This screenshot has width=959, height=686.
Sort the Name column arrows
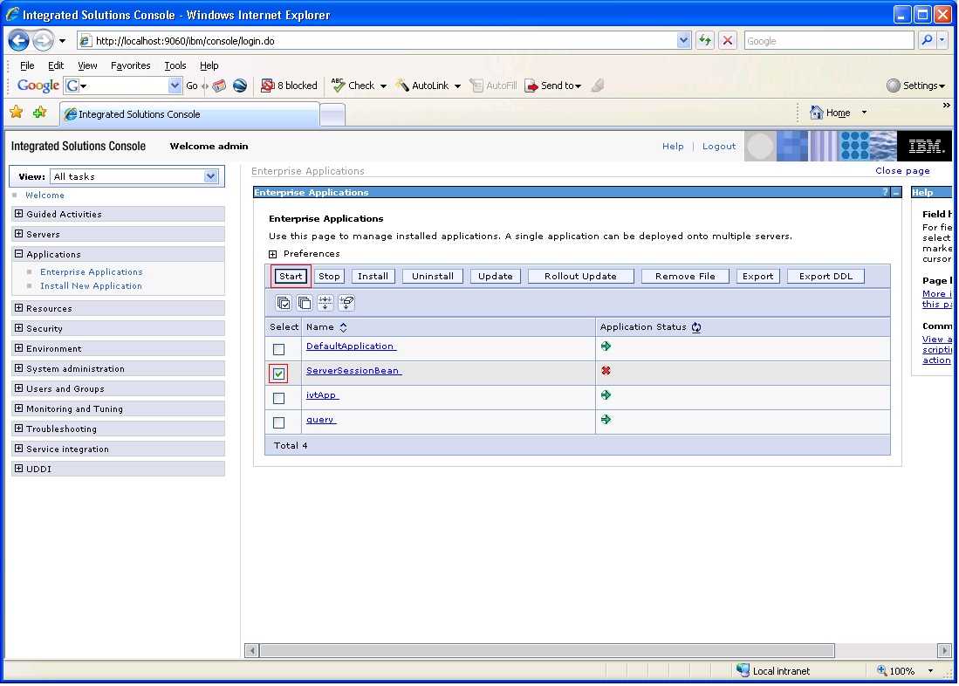pyautogui.click(x=343, y=327)
